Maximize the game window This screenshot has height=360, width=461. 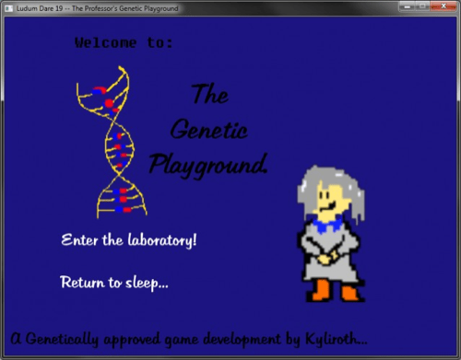point(423,6)
